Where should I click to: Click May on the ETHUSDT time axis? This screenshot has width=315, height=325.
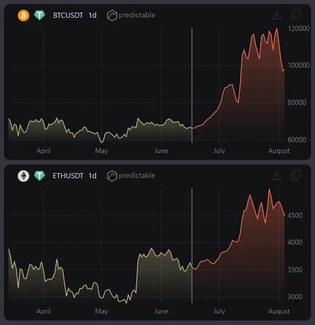101,311
